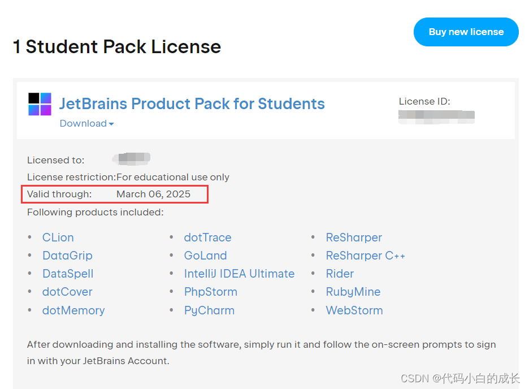
Task: Open the ReSharper product link
Action: [354, 237]
